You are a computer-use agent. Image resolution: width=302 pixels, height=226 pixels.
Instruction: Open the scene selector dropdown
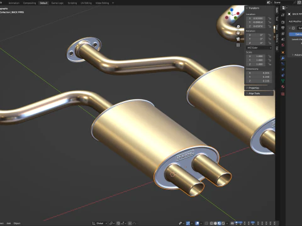269,3
